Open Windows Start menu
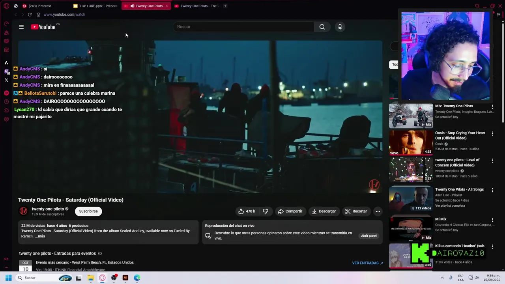 click(8, 278)
